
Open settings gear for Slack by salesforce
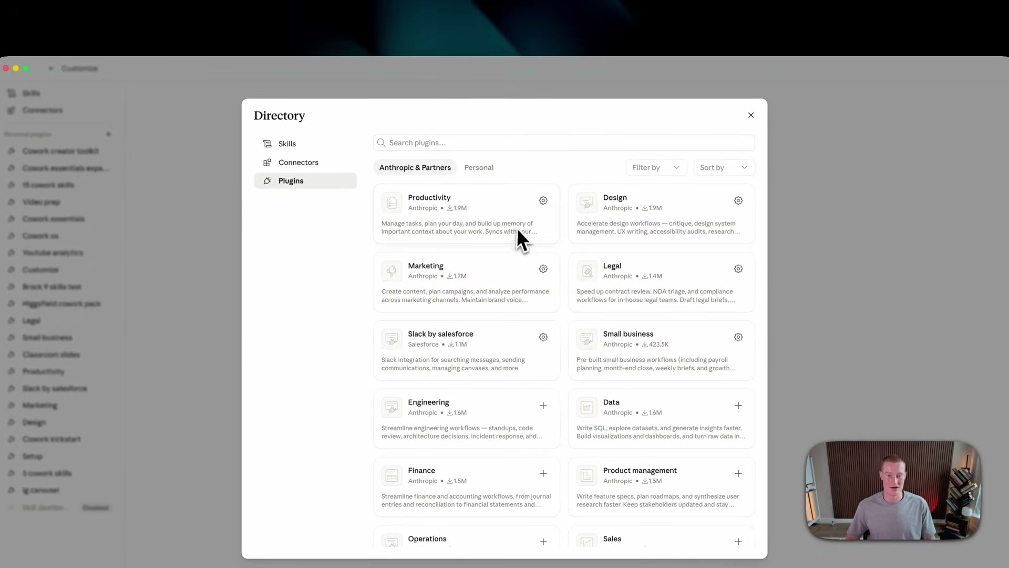pyautogui.click(x=543, y=337)
